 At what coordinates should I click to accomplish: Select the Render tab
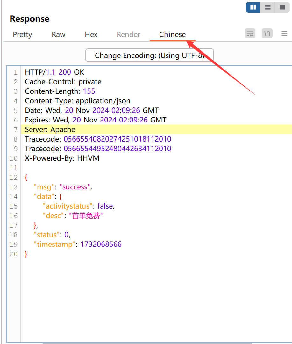128,34
